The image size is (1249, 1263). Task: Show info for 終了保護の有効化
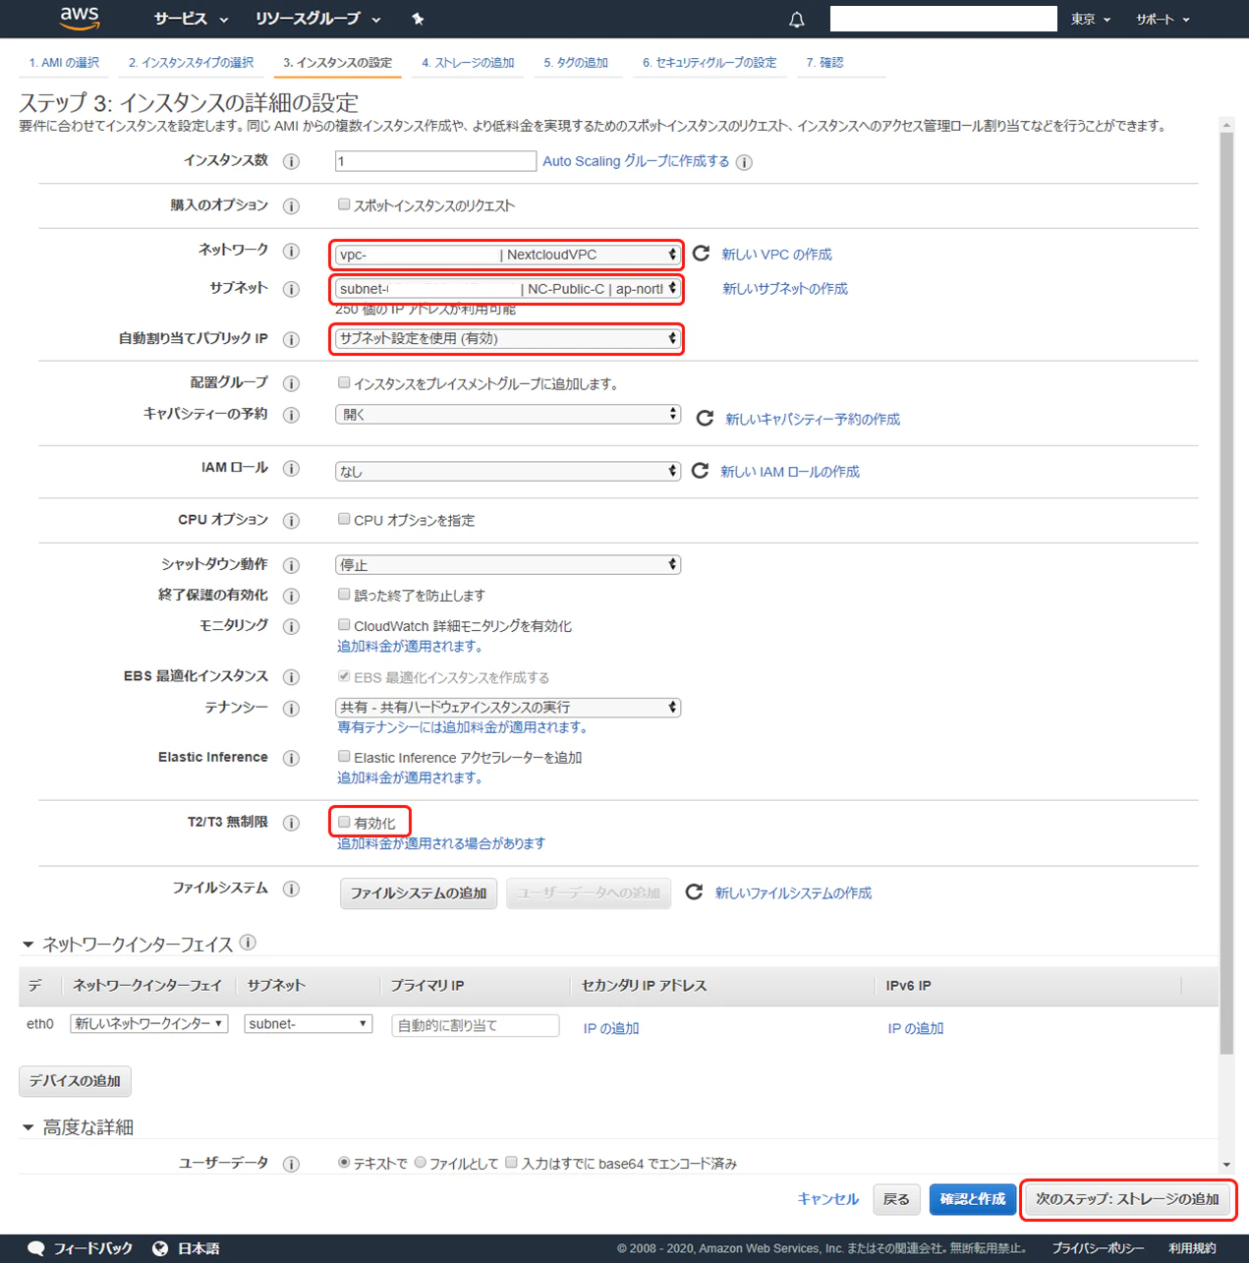(291, 596)
